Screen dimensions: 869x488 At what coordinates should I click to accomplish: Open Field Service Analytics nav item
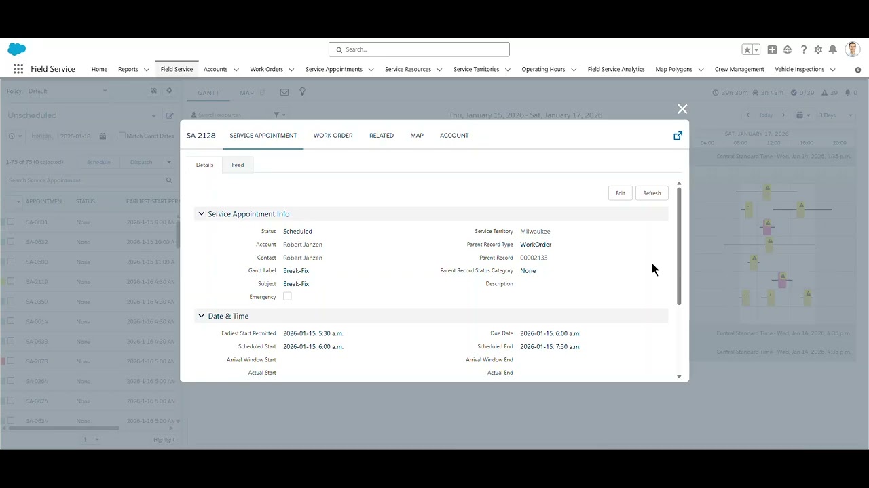[x=616, y=69]
